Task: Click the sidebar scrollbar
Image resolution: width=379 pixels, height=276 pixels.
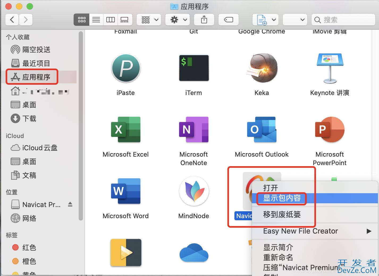Action: (81, 126)
